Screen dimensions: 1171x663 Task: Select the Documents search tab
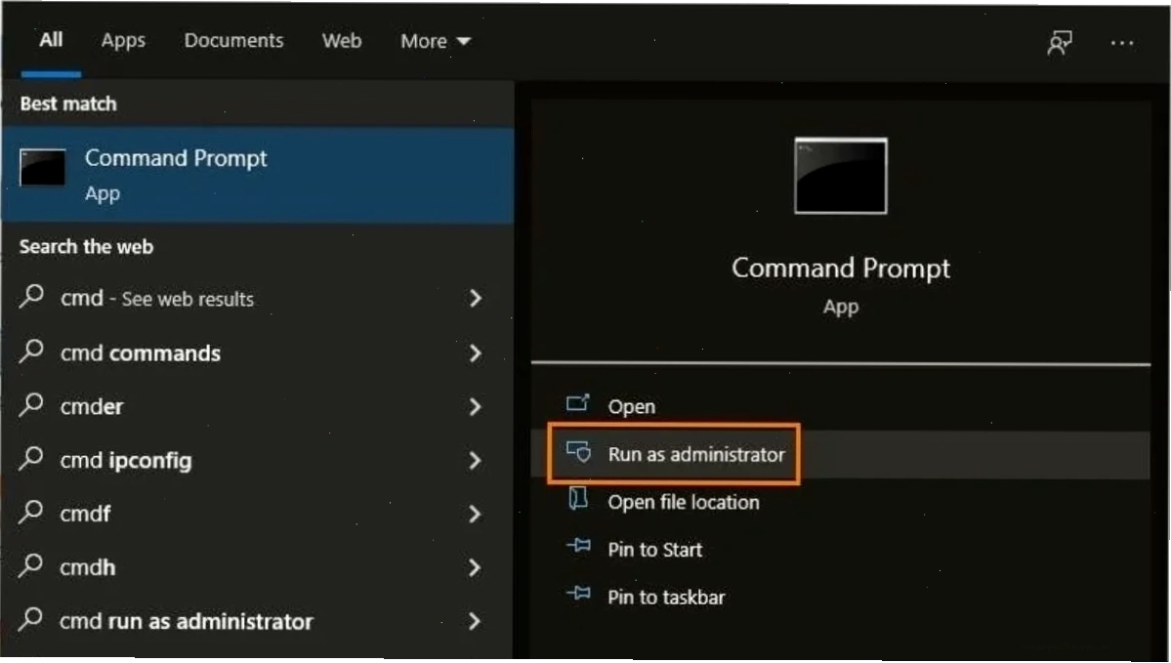coord(233,41)
